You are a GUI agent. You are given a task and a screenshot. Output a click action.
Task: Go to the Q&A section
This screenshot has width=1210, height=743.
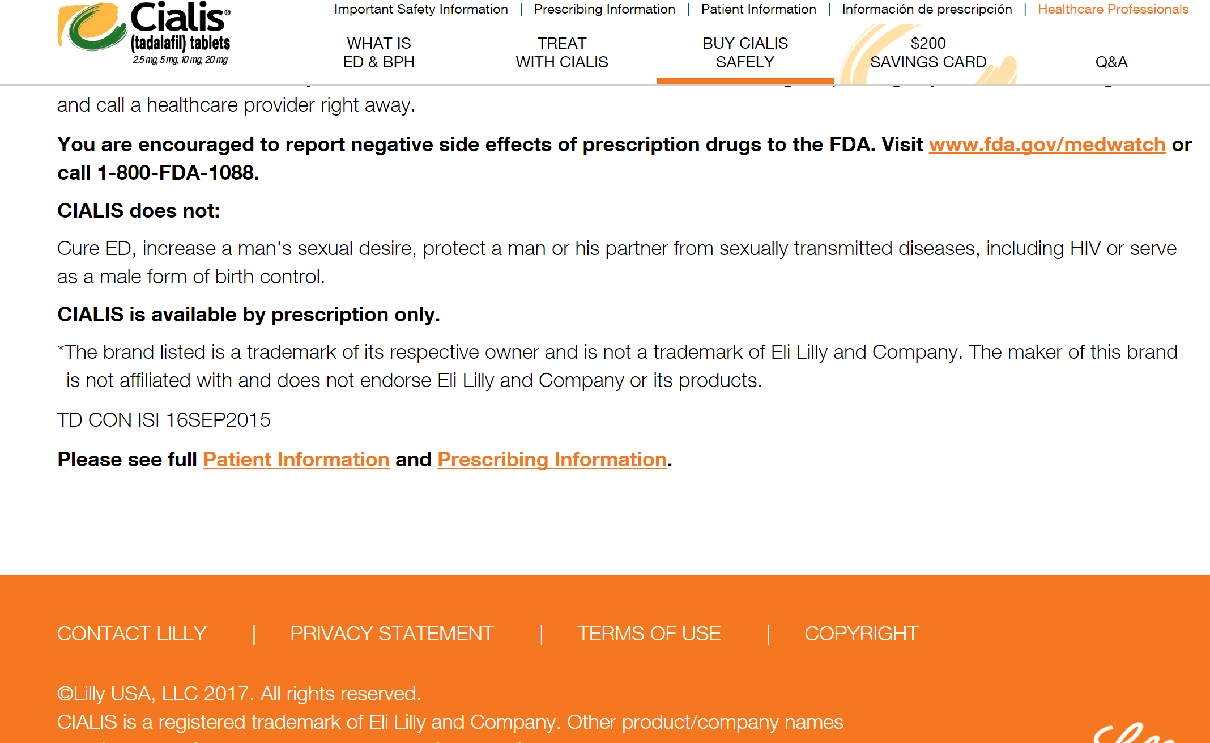point(1111,62)
